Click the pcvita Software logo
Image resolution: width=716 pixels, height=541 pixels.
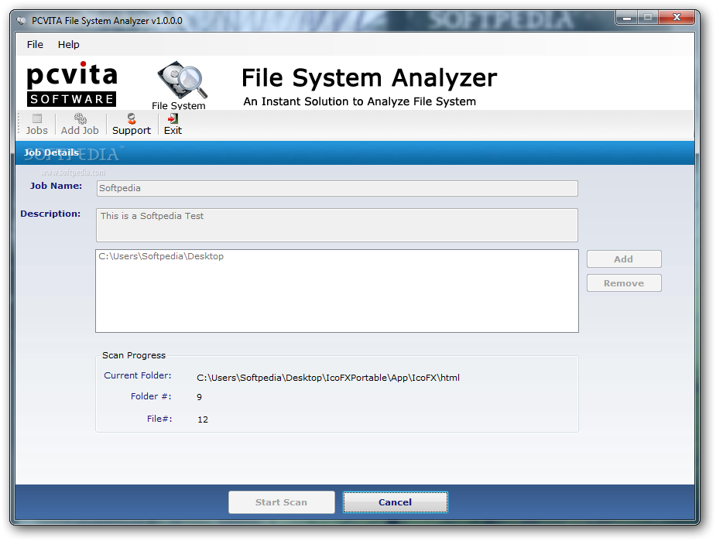pos(72,84)
